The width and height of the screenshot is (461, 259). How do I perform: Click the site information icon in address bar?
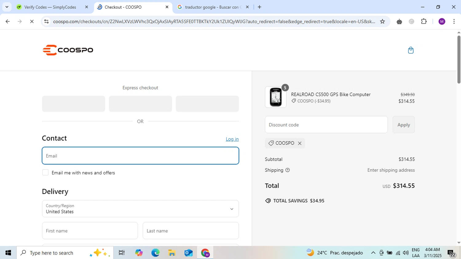[x=46, y=22]
